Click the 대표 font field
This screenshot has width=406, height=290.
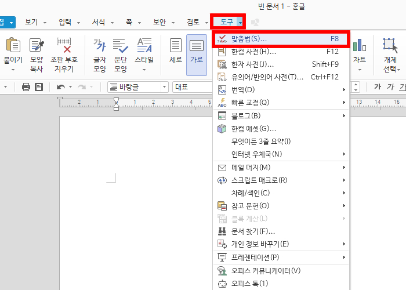click(193, 87)
